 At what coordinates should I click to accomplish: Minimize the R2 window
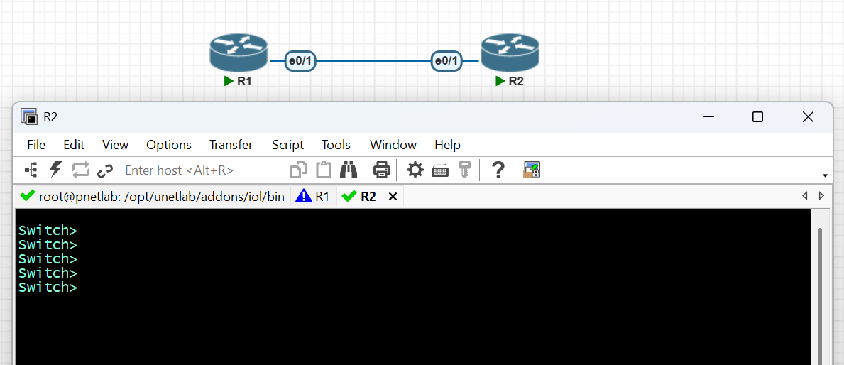[709, 117]
